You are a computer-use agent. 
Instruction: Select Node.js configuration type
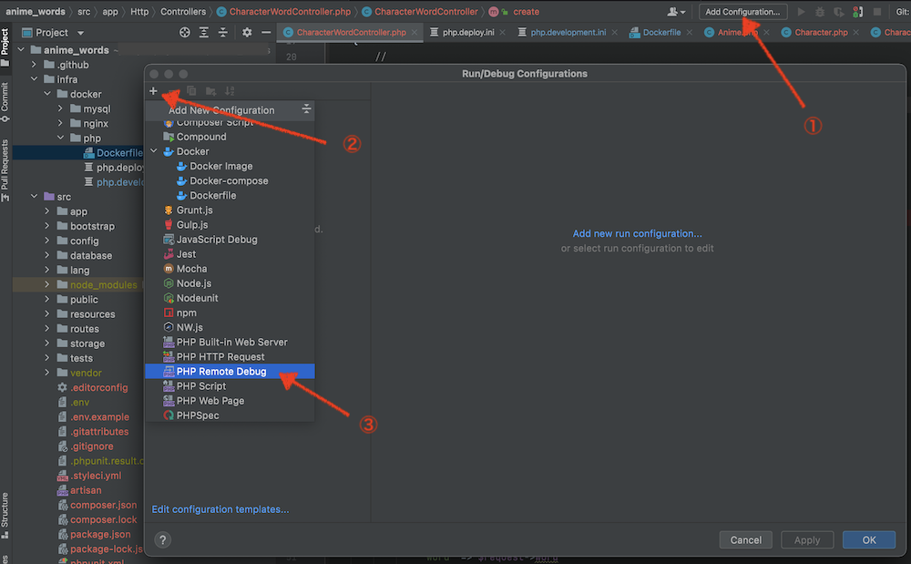tap(230, 283)
